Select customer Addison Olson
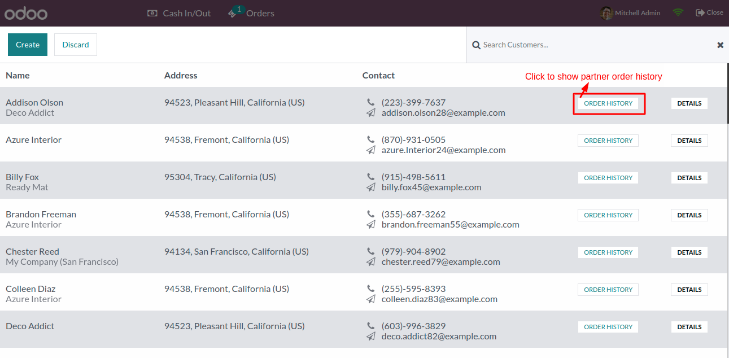Viewport: 729px width, 358px height. (34, 102)
